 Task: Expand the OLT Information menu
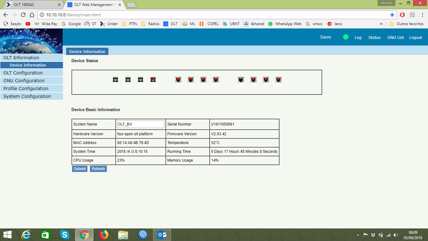click(31, 58)
